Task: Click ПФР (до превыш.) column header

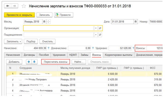Action: (107, 68)
